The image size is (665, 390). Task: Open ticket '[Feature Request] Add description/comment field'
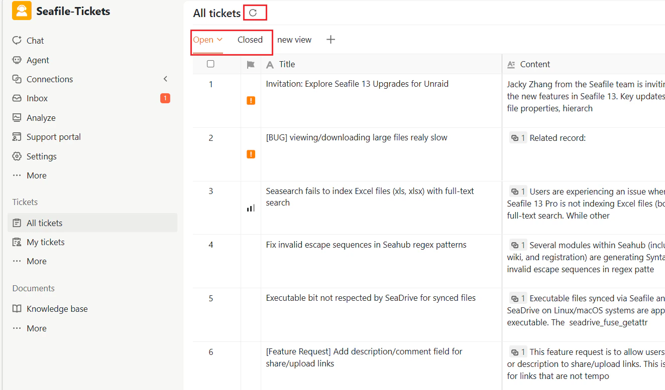coord(364,357)
